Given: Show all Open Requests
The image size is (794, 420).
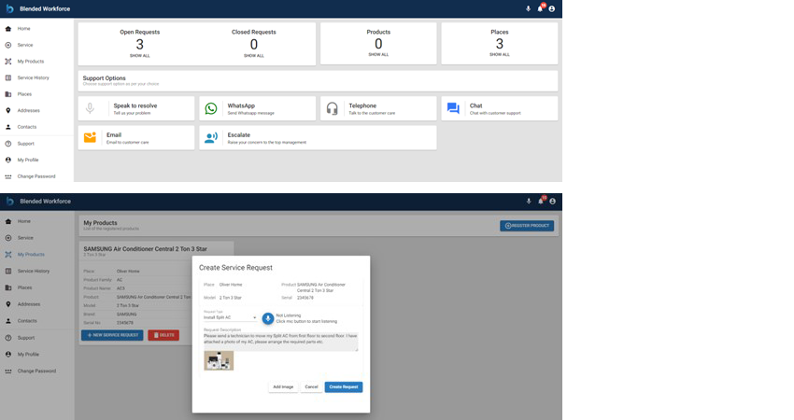Looking at the screenshot, I should pos(139,55).
